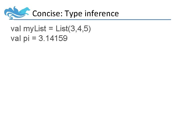Click the slide title 'Concise: Type inference'
Image resolution: width=180 pixels, height=135 pixels.
point(75,13)
